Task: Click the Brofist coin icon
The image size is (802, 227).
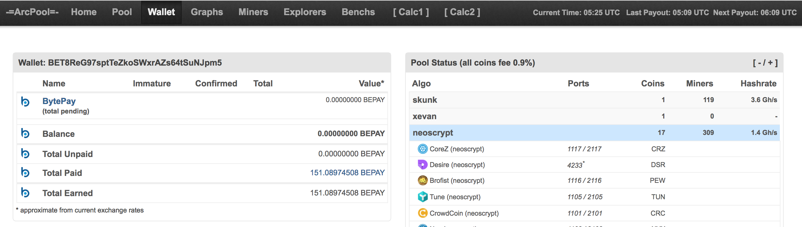Action: coord(423,180)
